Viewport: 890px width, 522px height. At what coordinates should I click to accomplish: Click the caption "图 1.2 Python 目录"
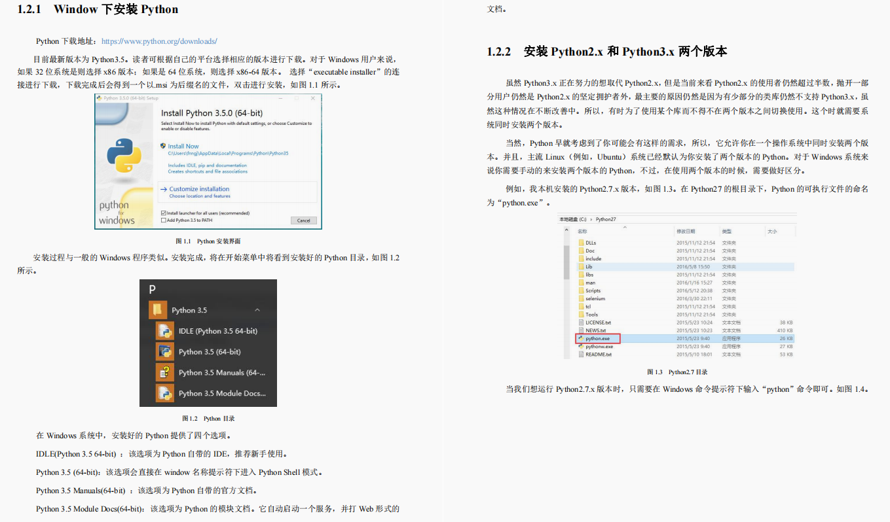click(208, 419)
